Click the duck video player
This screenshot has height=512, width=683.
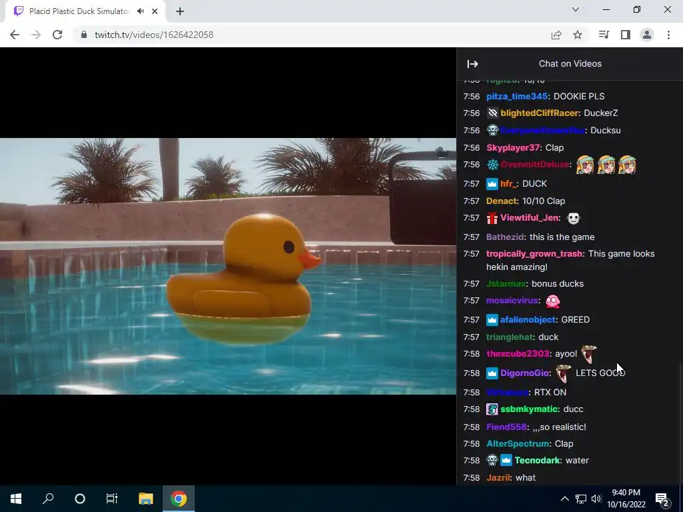click(x=228, y=266)
